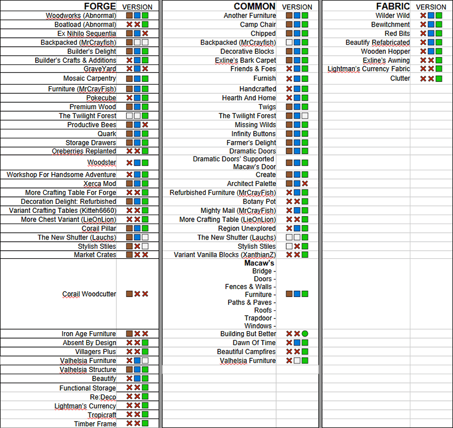
Task: Select the blue square in Create row
Action: 297,175
